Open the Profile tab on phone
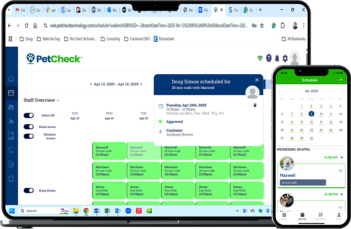The width and height of the screenshot is (351, 229). pos(339,216)
